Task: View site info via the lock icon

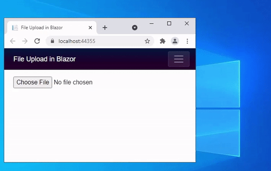Action: (x=52, y=41)
